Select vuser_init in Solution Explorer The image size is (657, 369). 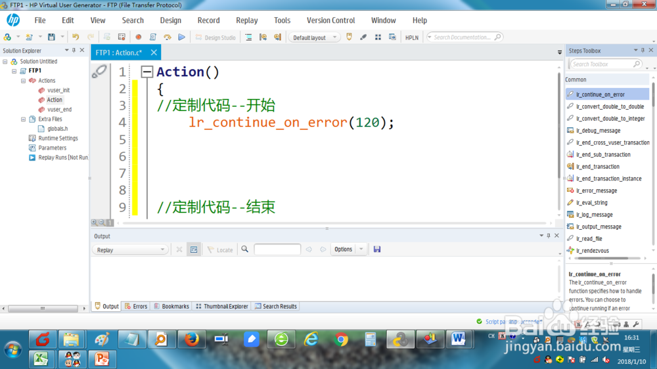[x=58, y=90]
